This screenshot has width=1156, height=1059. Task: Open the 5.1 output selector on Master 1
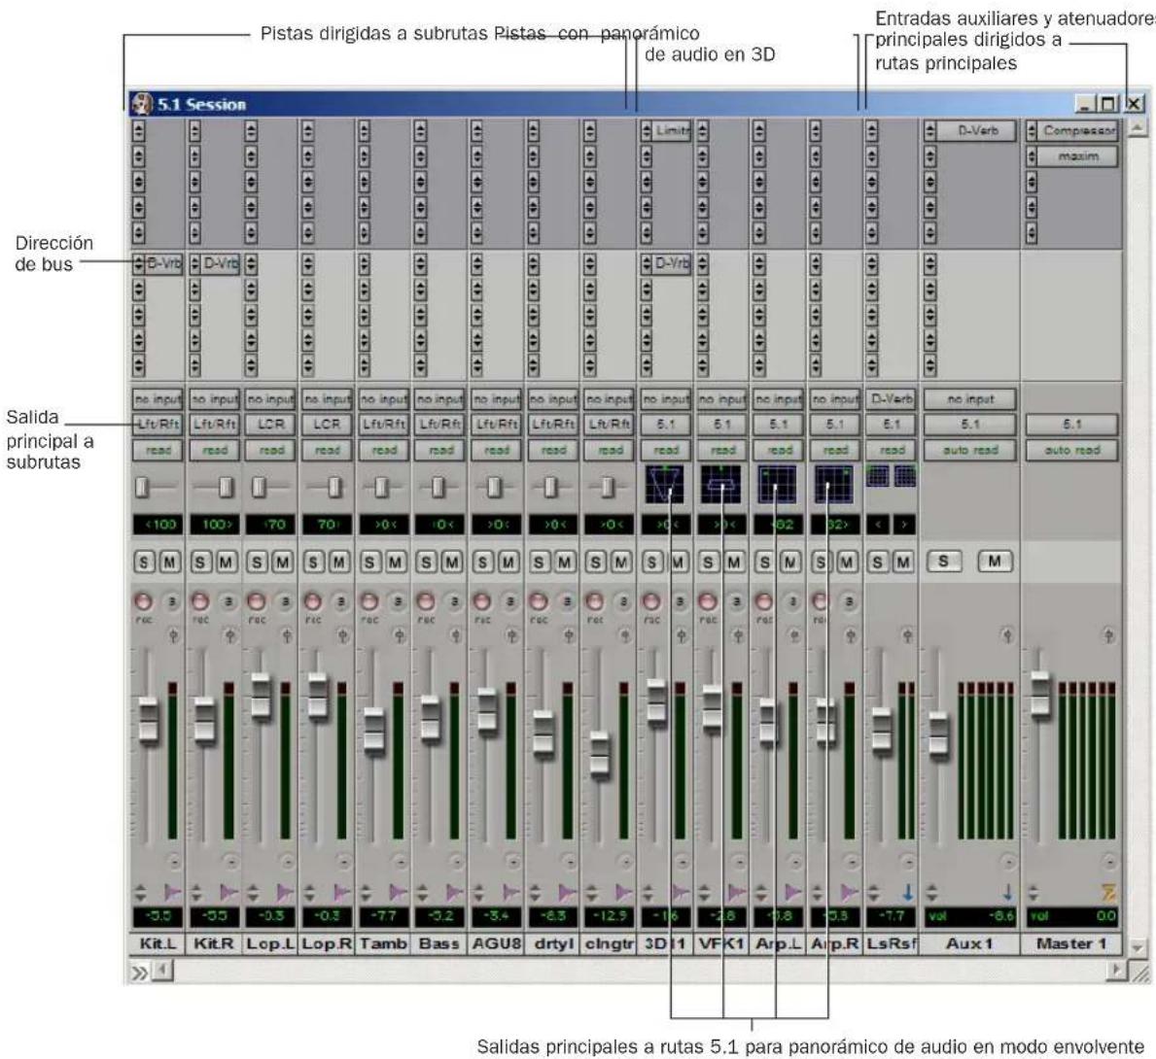coord(1072,425)
